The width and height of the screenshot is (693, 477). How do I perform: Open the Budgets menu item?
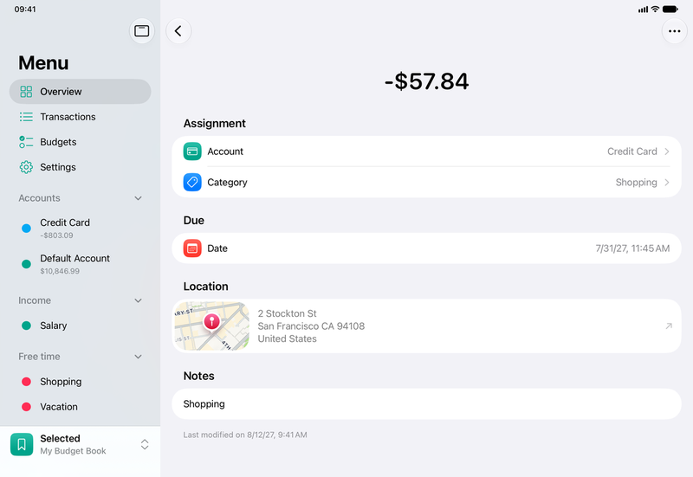pos(80,142)
